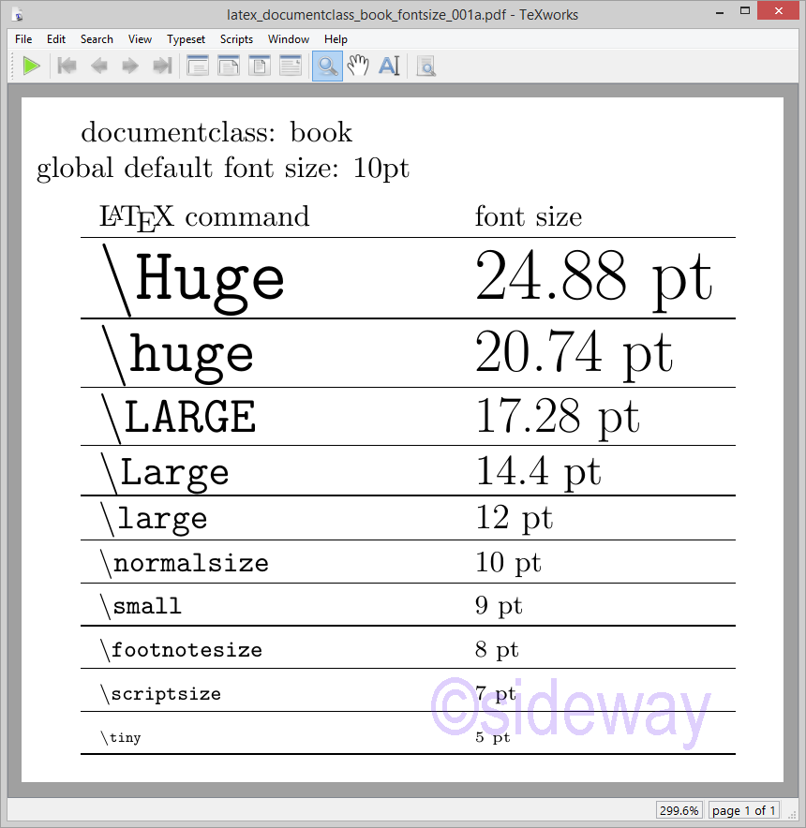Jump to the last page icon

161,66
